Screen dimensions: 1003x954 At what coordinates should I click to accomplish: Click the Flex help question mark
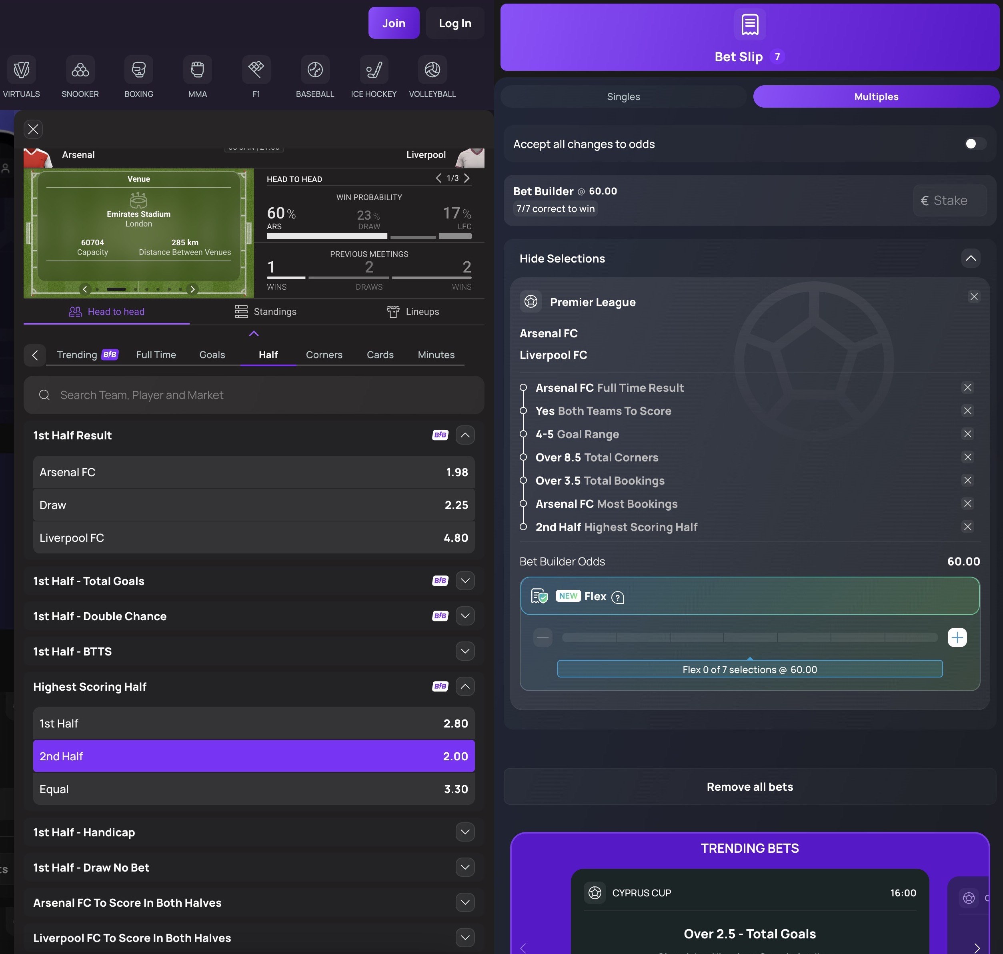(618, 597)
